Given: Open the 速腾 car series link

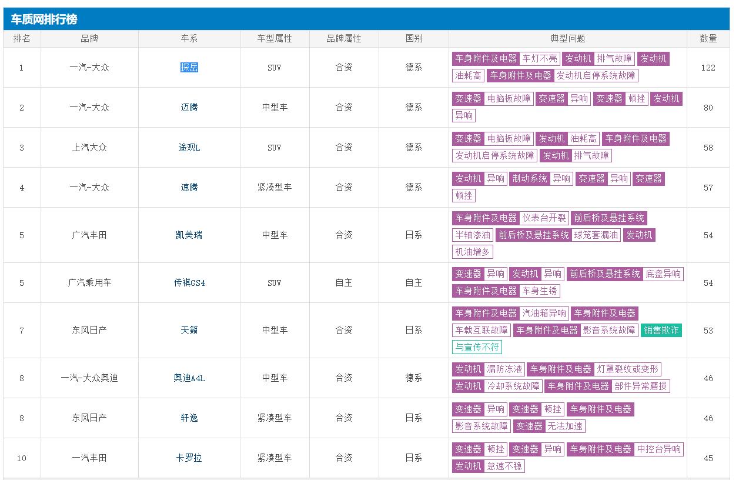Looking at the screenshot, I should tap(189, 188).
